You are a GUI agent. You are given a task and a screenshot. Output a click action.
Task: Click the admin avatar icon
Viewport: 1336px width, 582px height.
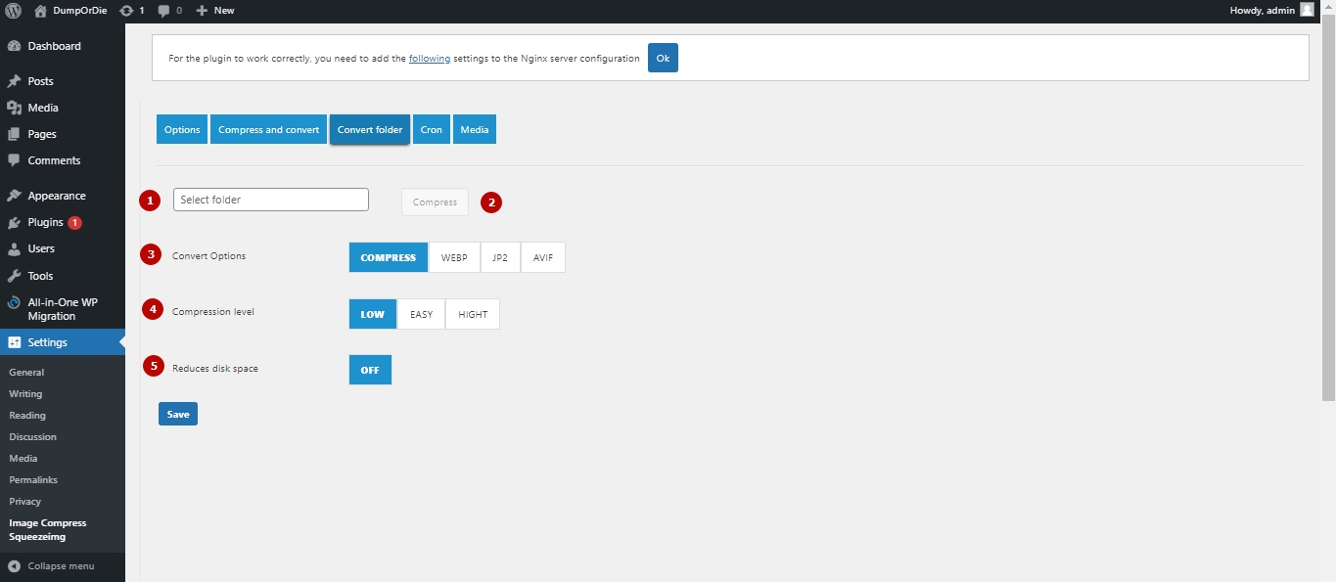pyautogui.click(x=1307, y=10)
